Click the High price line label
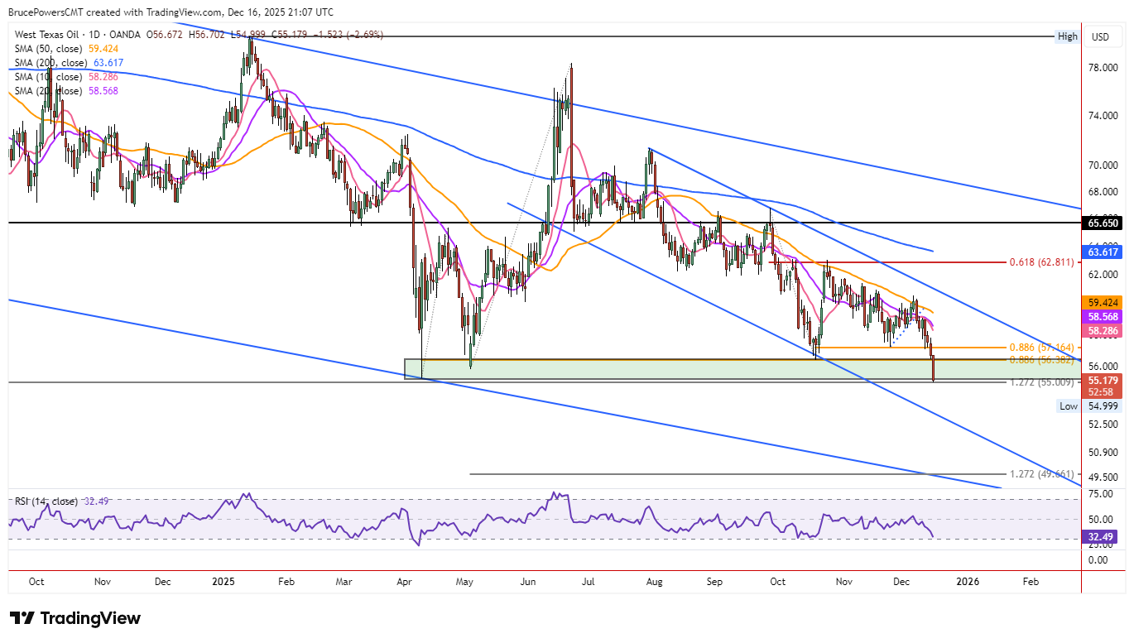This screenshot has height=643, width=1134. point(1067,36)
